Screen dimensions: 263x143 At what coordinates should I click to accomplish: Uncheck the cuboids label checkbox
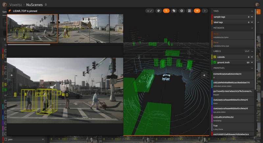215,57
